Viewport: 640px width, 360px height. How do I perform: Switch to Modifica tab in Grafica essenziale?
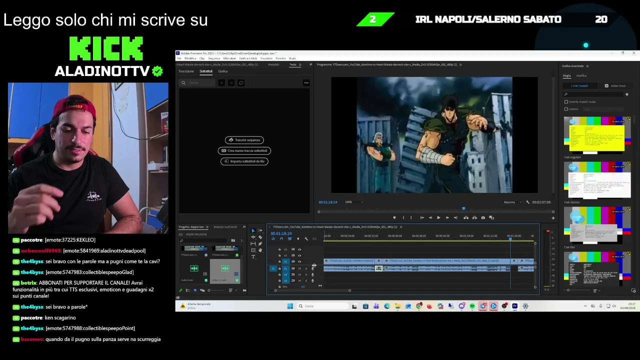point(581,75)
